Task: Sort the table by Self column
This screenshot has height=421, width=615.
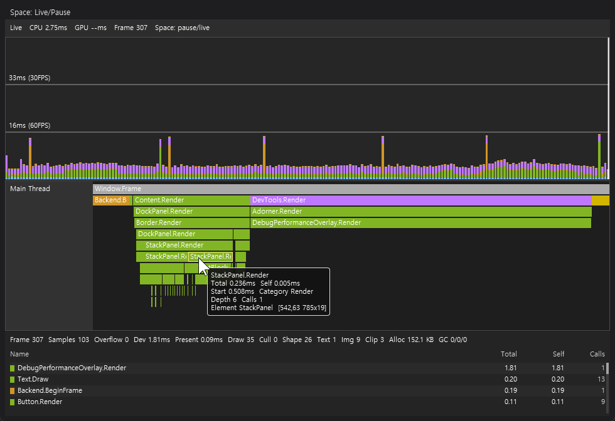Action: pos(558,354)
